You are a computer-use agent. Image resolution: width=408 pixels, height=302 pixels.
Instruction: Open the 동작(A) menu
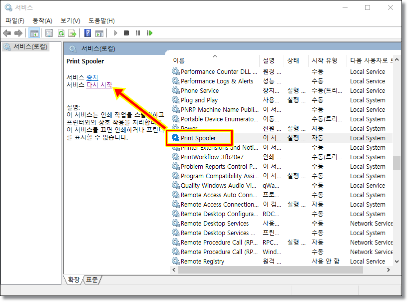click(x=42, y=21)
